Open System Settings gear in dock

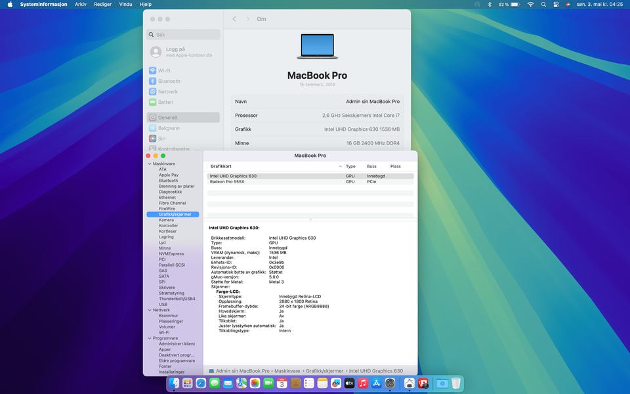click(x=390, y=383)
